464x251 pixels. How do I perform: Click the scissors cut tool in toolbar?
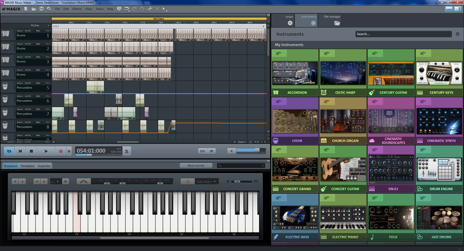(149, 9)
